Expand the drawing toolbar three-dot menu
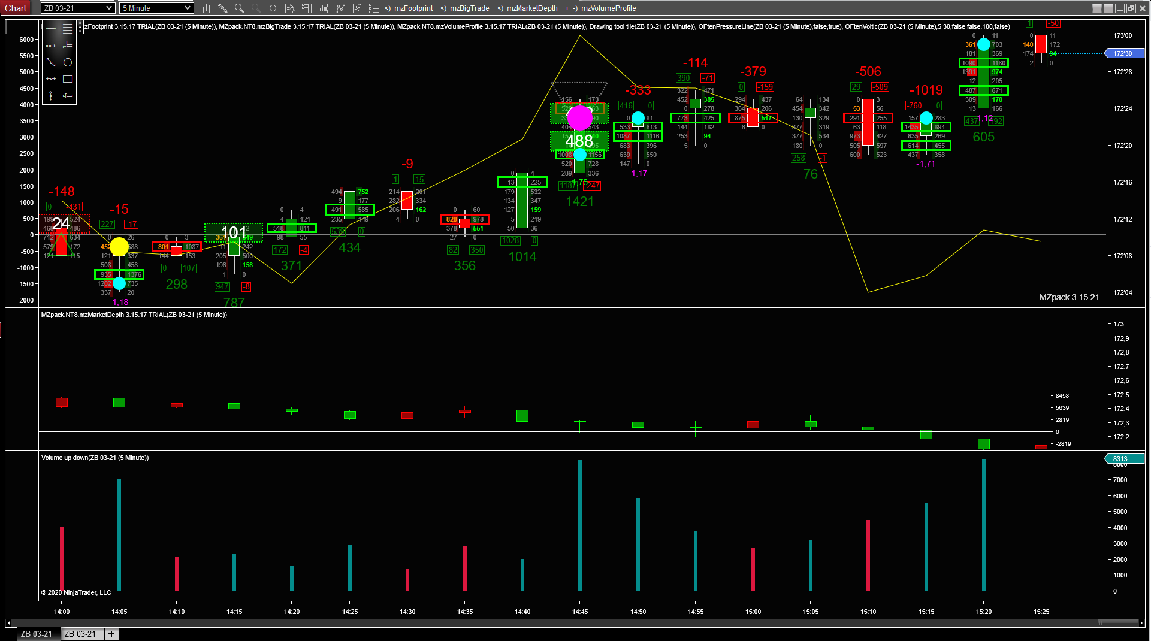1151x641 pixels. pyautogui.click(x=80, y=27)
